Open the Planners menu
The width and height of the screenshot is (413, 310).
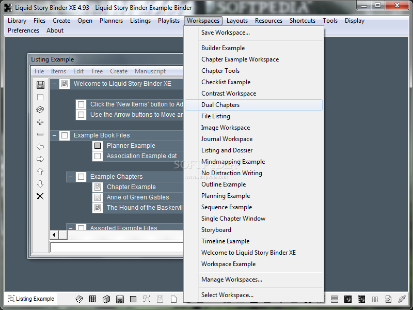tap(111, 21)
